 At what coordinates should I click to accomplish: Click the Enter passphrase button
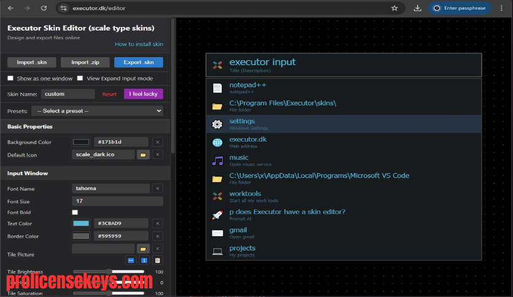[460, 8]
